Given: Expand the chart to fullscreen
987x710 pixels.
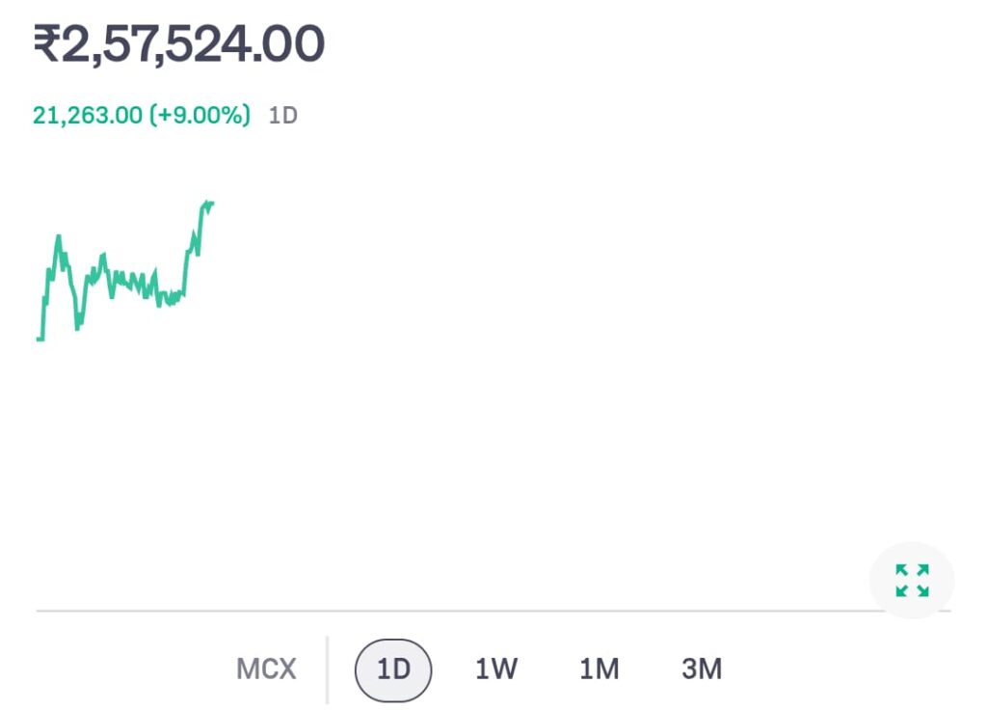Looking at the screenshot, I should pyautogui.click(x=912, y=581).
